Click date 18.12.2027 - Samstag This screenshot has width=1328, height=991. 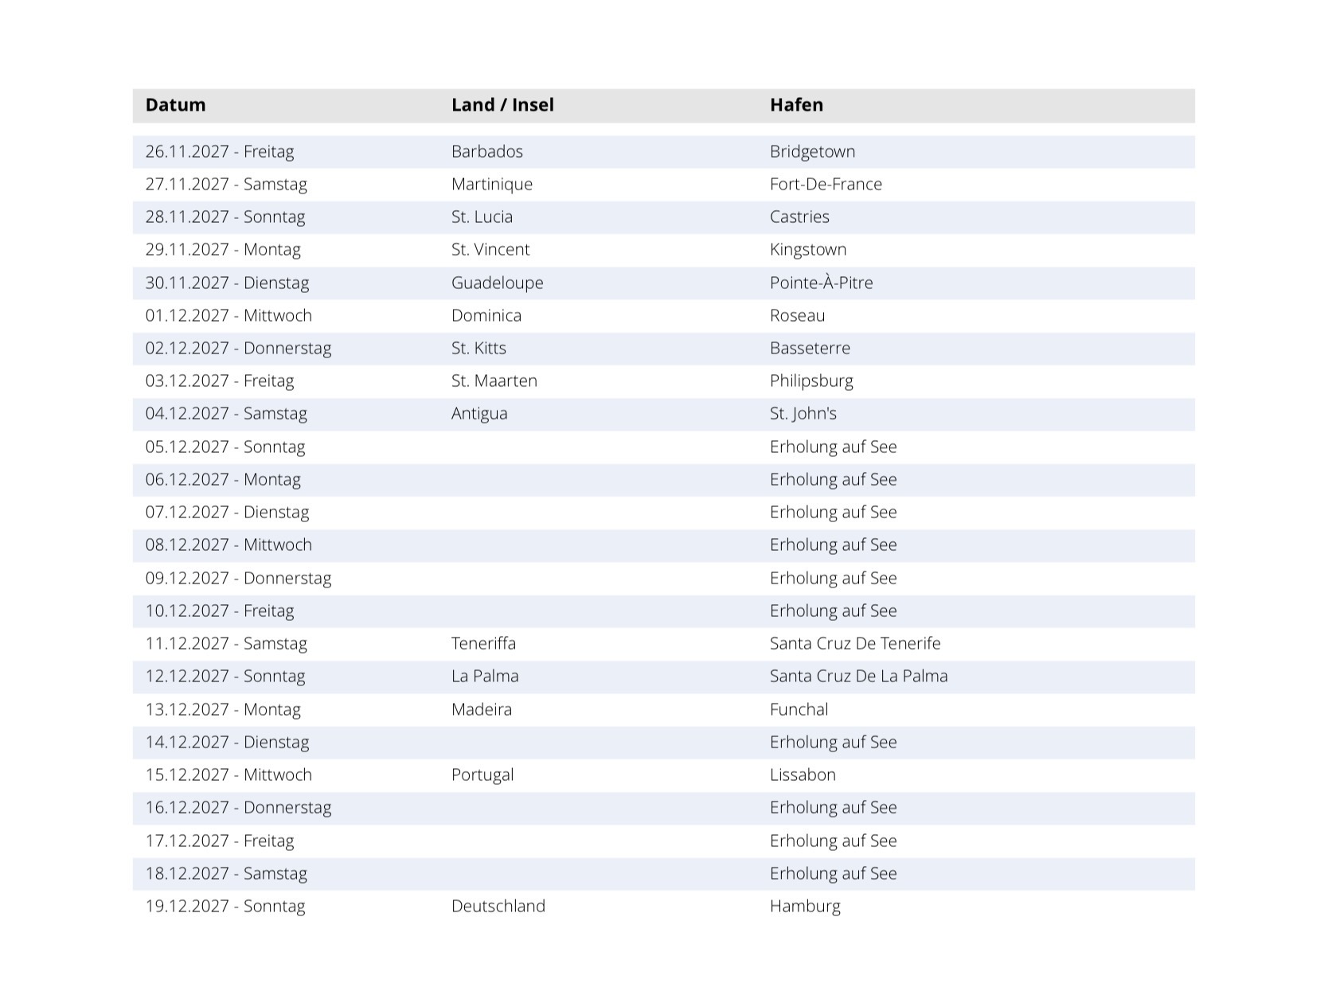(226, 873)
